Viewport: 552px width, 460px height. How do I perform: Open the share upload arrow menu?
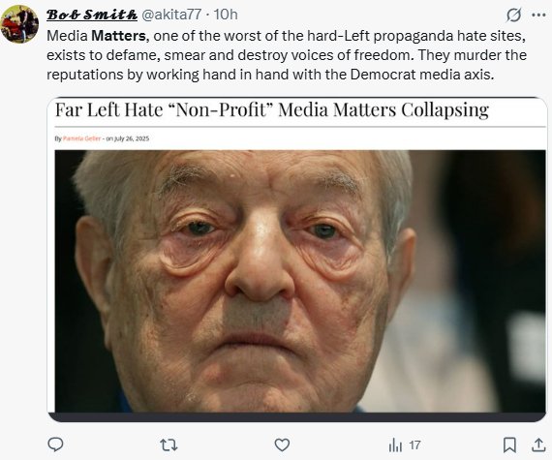(x=538, y=445)
